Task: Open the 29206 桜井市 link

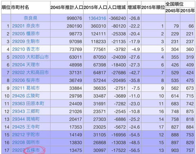Action: (x=26, y=80)
